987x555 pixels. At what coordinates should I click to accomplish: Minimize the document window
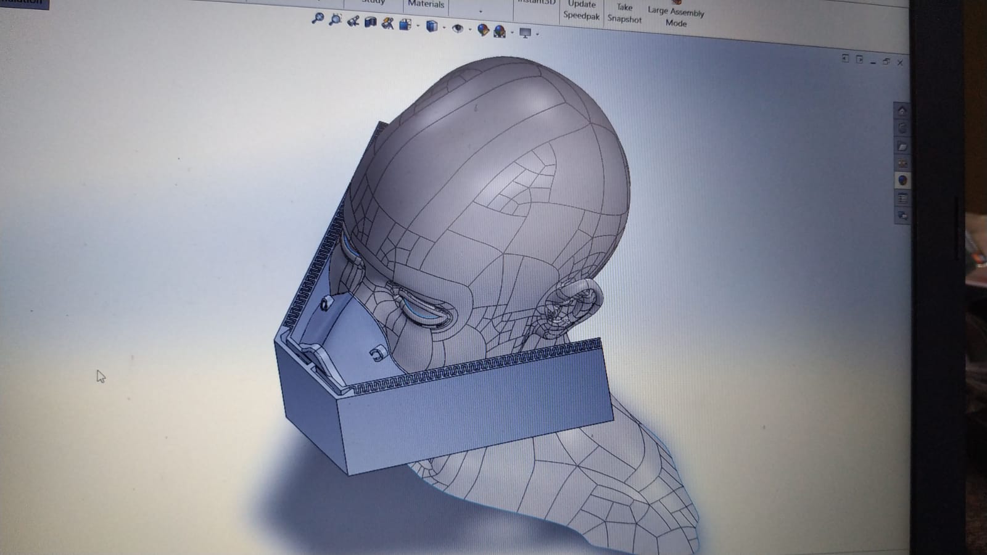point(873,62)
